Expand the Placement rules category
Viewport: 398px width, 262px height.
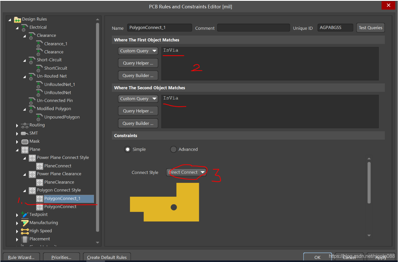(x=17, y=239)
